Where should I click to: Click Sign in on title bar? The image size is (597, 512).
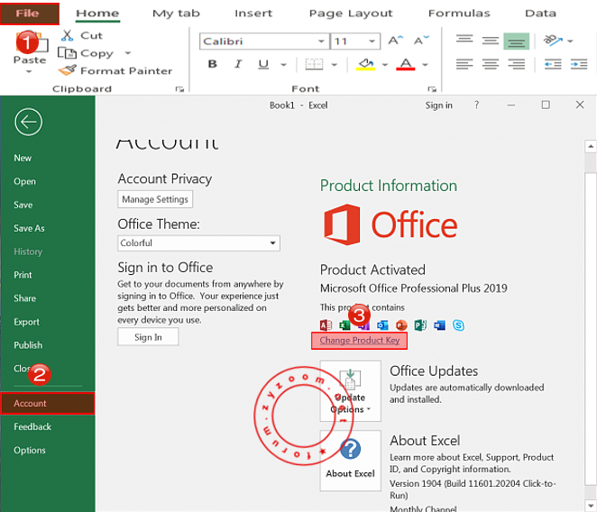click(x=438, y=105)
